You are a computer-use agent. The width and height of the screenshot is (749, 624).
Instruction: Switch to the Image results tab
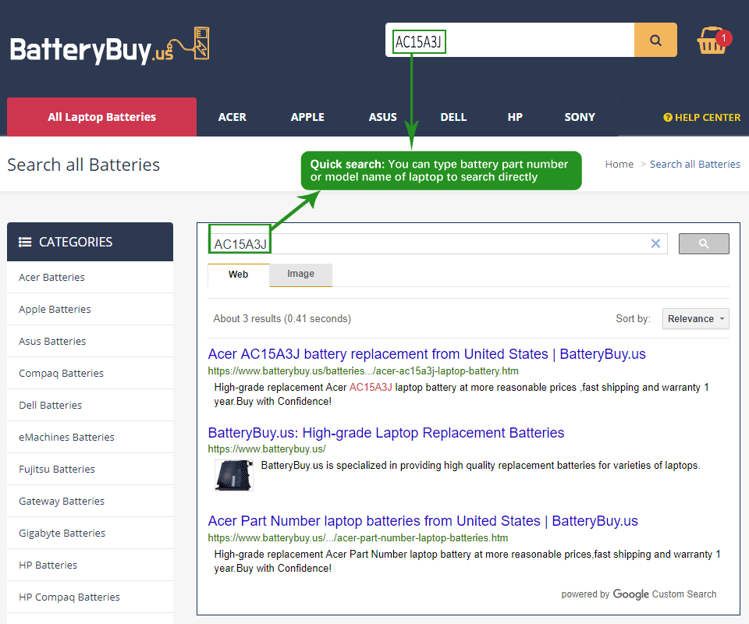300,275
